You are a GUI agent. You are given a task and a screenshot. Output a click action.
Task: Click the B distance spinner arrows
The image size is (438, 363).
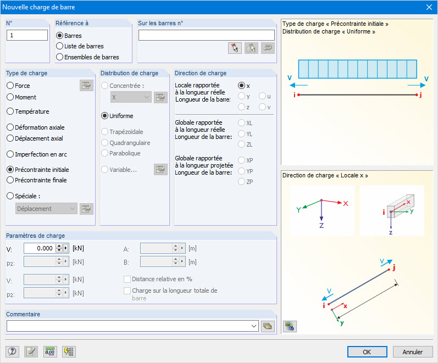[175, 261]
